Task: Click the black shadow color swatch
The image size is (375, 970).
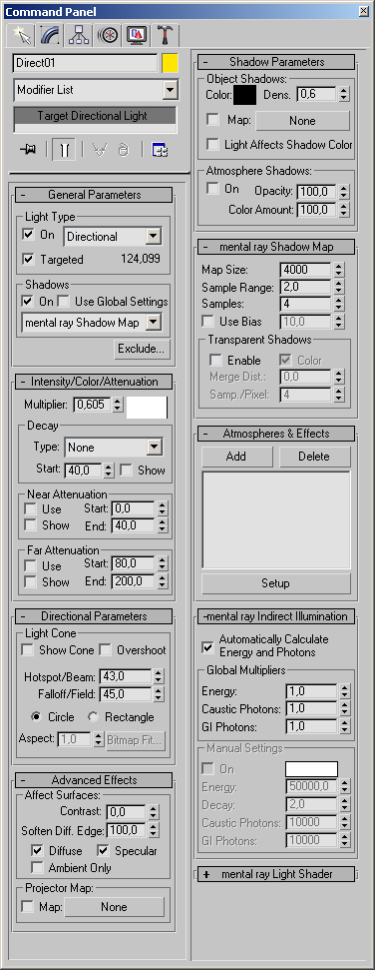Action: pos(245,95)
